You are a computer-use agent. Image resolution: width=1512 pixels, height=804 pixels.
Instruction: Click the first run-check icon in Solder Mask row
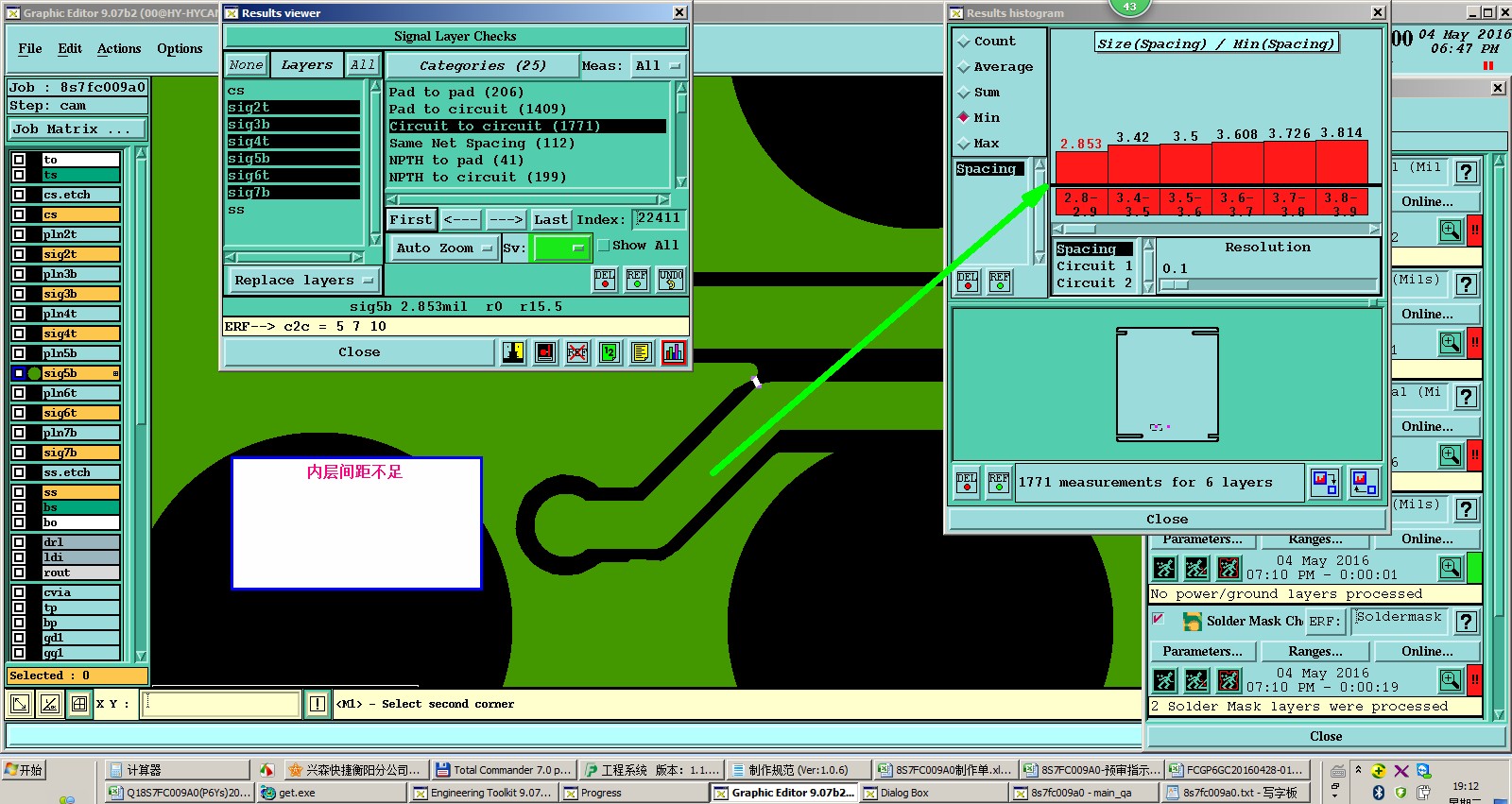click(1165, 680)
